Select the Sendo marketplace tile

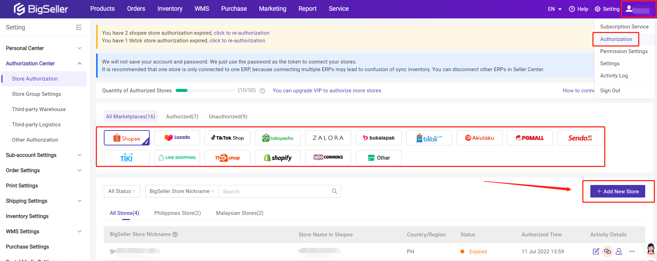point(580,138)
